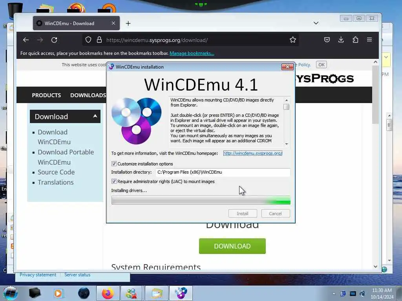This screenshot has height=301, width=402.
Task: Reload the WinCDEmu download page
Action: 54,40
